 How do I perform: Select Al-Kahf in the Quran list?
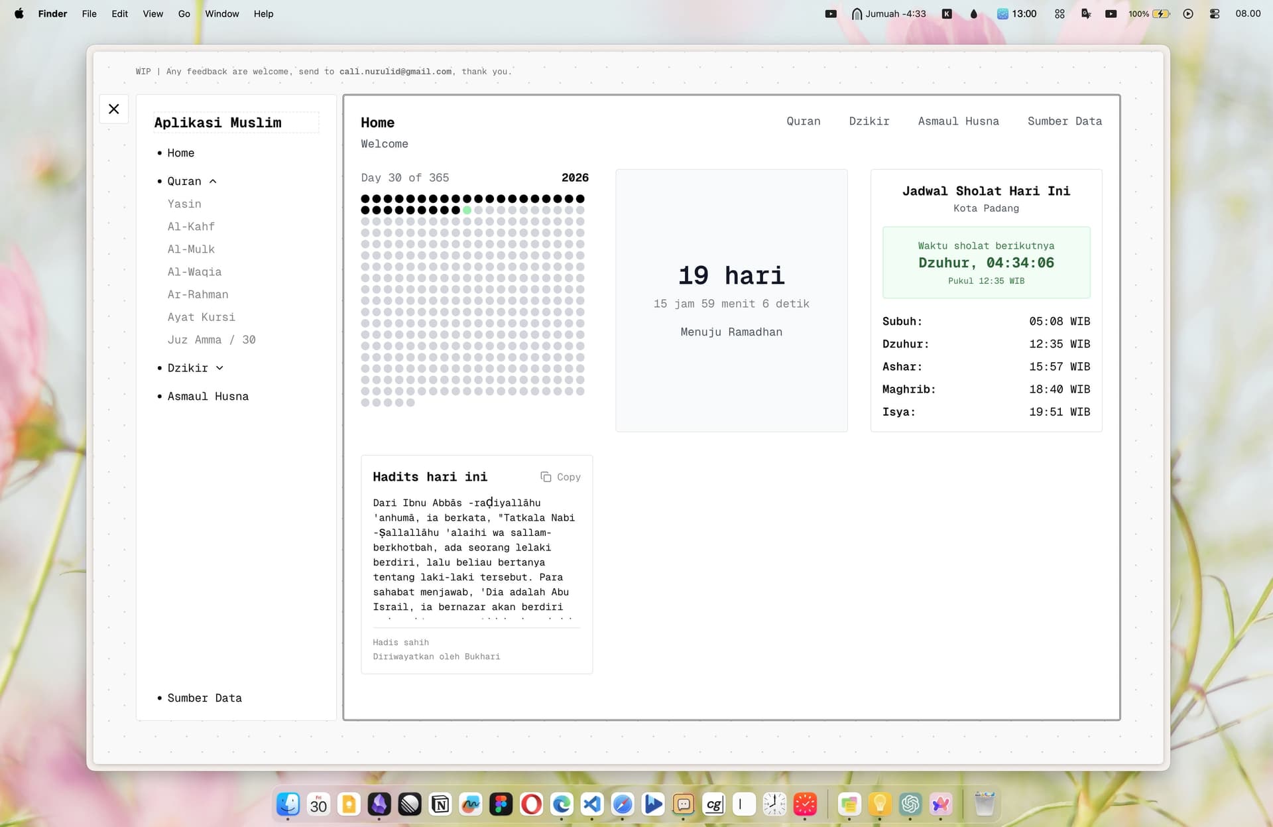click(x=191, y=227)
